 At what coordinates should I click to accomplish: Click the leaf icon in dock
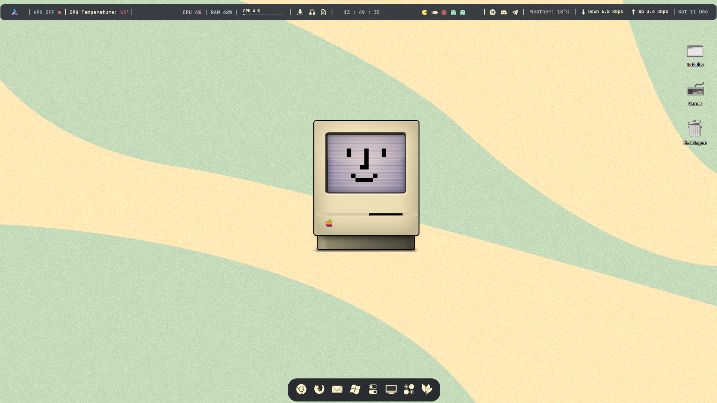click(427, 390)
